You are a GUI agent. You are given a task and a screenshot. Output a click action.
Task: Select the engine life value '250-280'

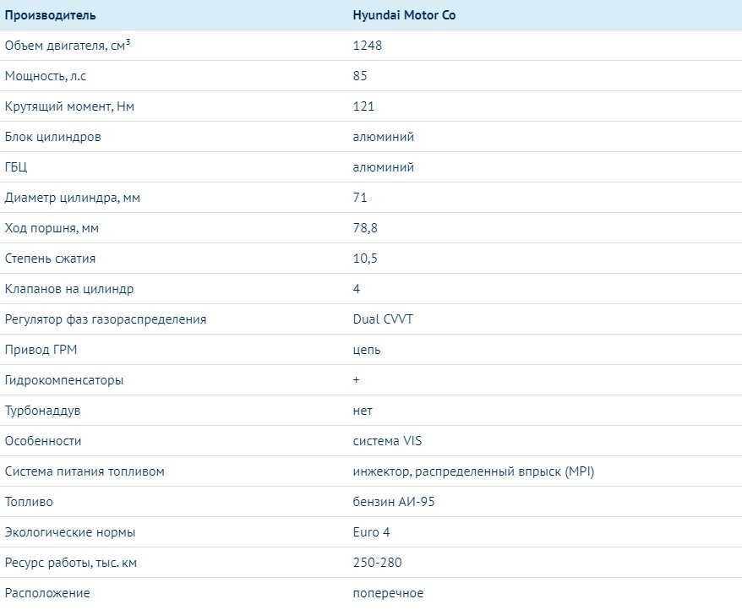(x=377, y=563)
